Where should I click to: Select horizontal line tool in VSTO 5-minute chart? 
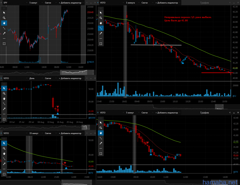(101, 149)
